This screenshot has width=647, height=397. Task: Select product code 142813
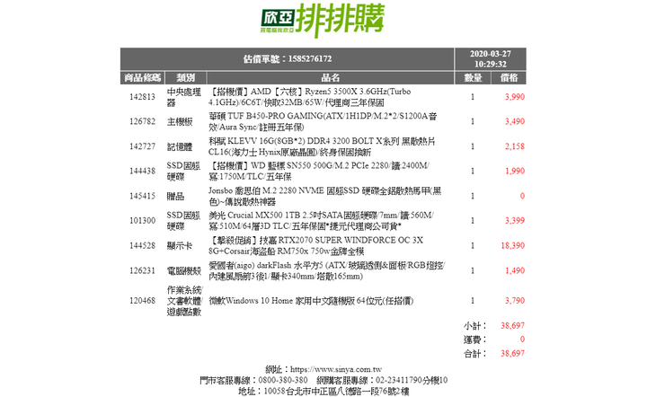click(x=142, y=97)
